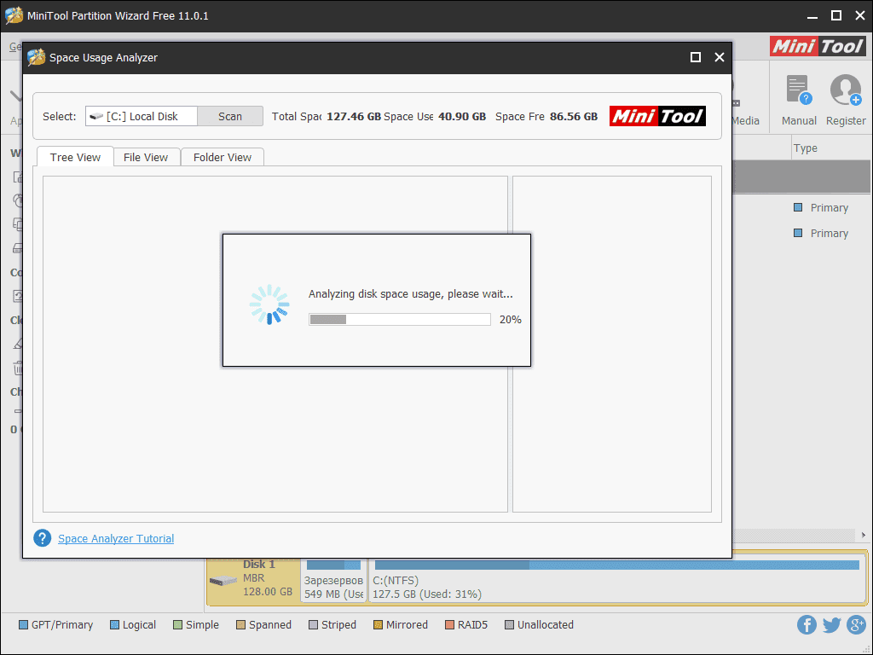Click the Scan button
The height and width of the screenshot is (655, 873).
pyautogui.click(x=230, y=116)
